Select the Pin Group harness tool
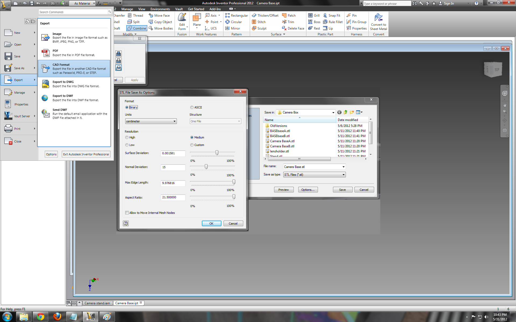Image resolution: width=516 pixels, height=322 pixels. pyautogui.click(x=356, y=22)
